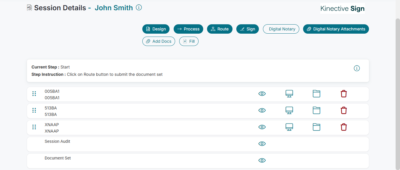Show the Document Set using eye icon

(262, 160)
